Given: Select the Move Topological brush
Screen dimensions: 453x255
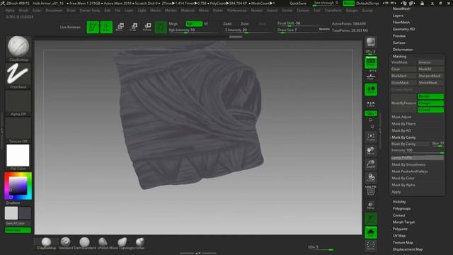Looking at the screenshot, I should (x=122, y=244).
